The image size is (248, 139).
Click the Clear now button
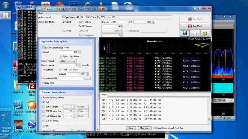pos(144,128)
